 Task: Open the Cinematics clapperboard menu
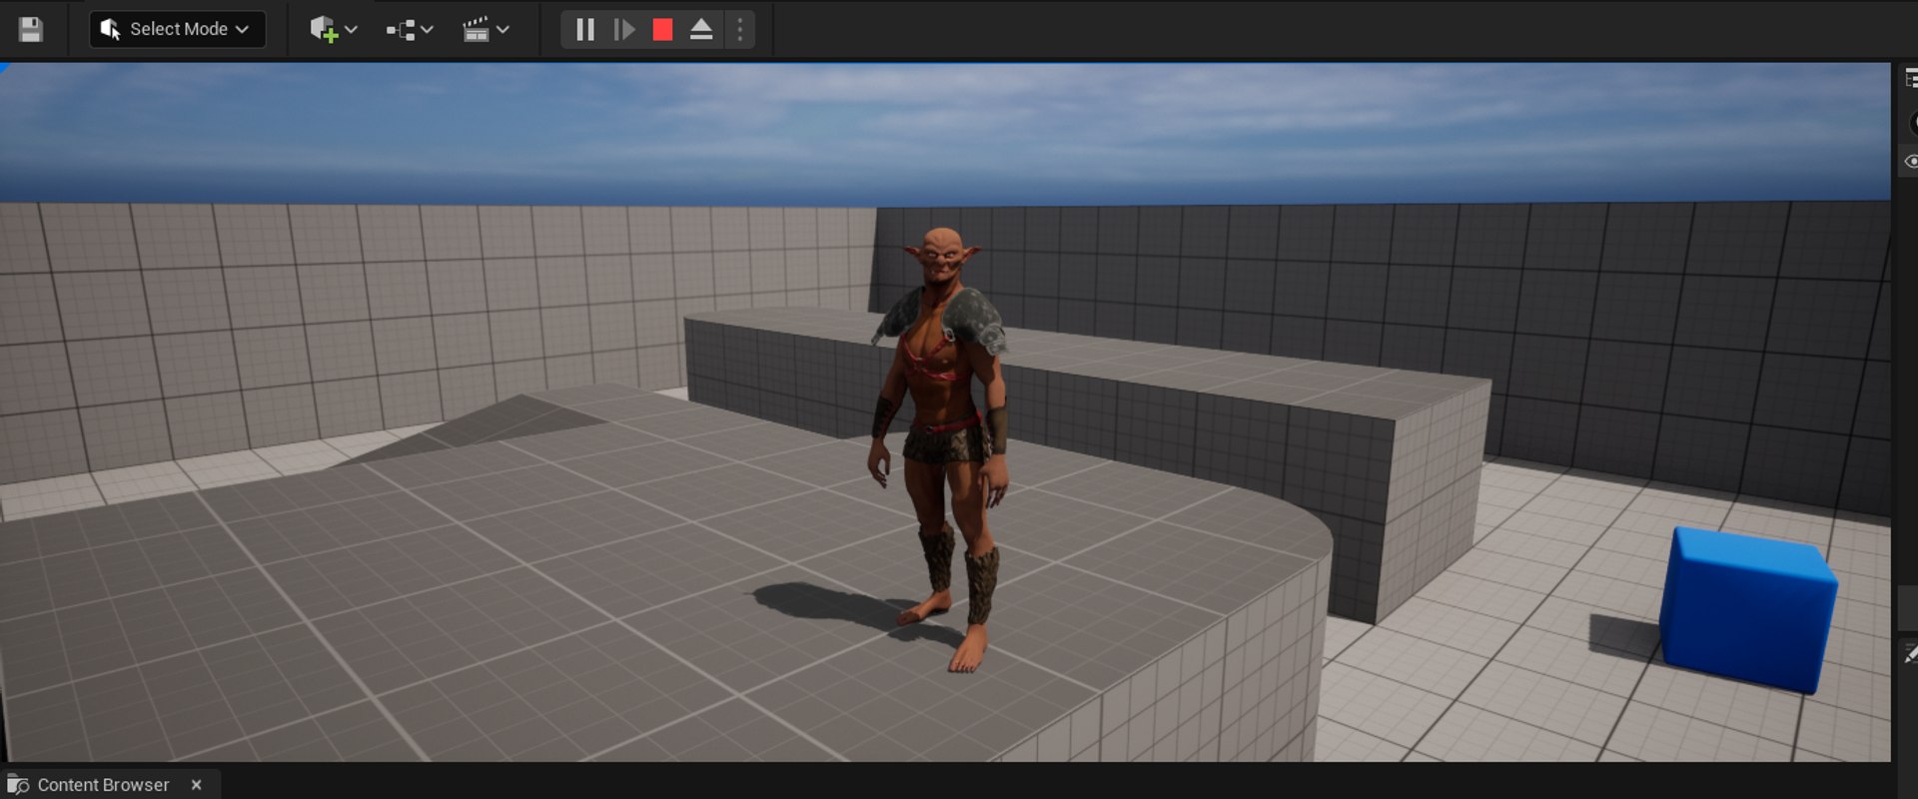pos(486,29)
